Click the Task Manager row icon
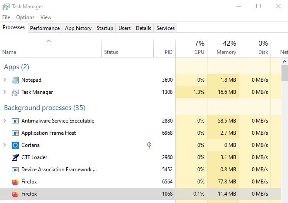Viewport: 288px width, 203px height. click(15, 92)
